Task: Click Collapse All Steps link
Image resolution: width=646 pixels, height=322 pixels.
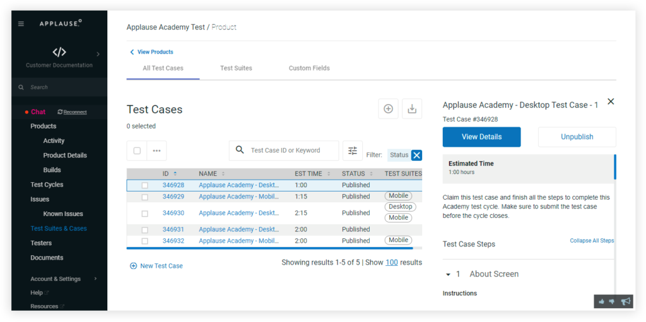Action: tap(592, 241)
